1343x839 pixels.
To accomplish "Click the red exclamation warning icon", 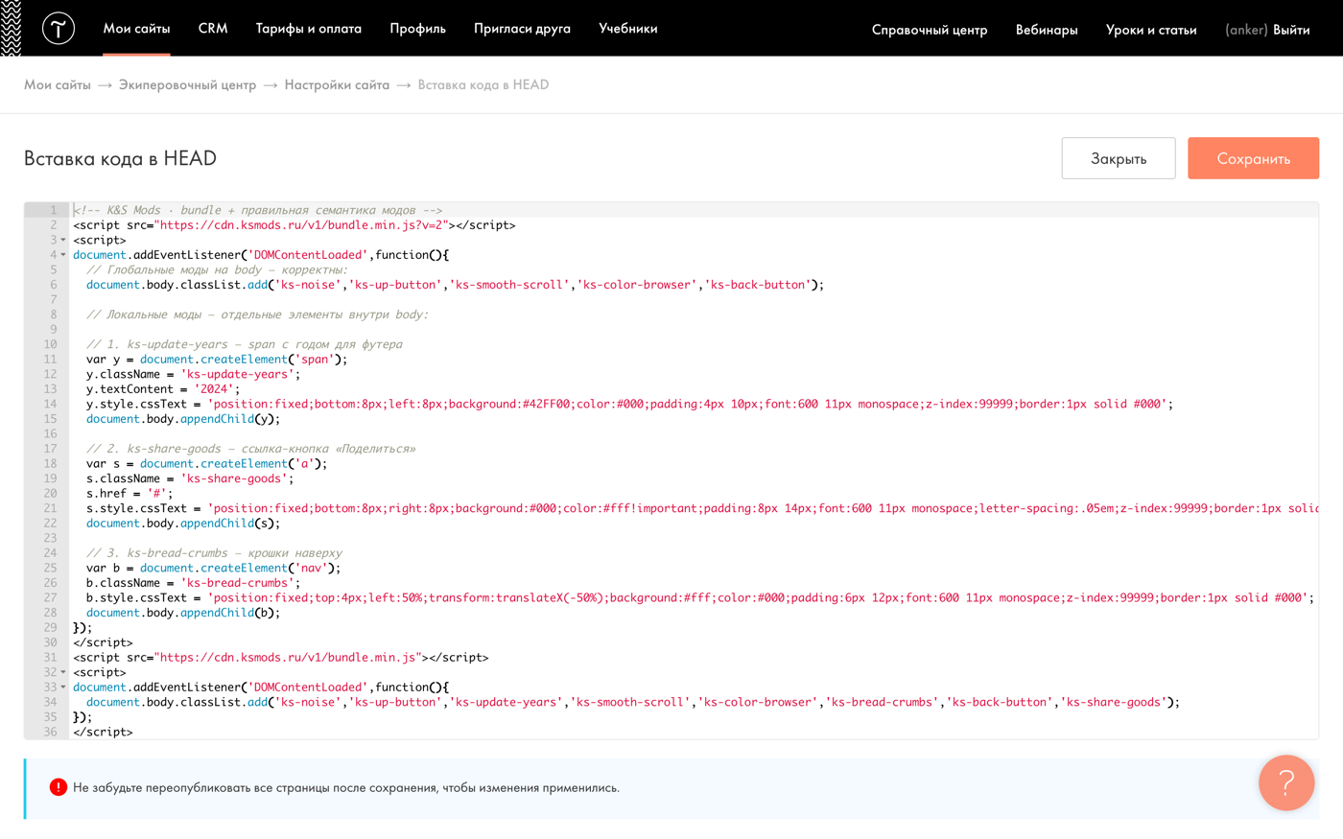I will click(59, 787).
